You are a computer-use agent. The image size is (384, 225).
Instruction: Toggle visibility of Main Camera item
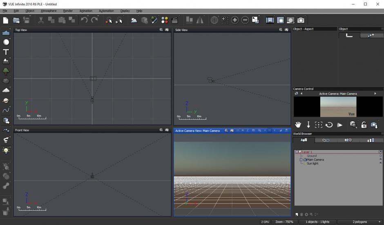point(381,160)
